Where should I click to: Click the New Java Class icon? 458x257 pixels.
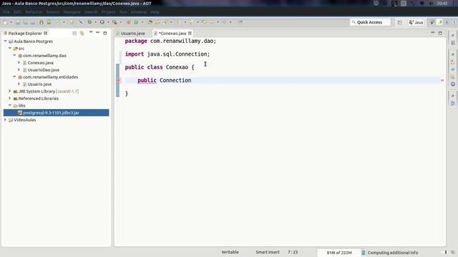pyautogui.click(x=136, y=22)
